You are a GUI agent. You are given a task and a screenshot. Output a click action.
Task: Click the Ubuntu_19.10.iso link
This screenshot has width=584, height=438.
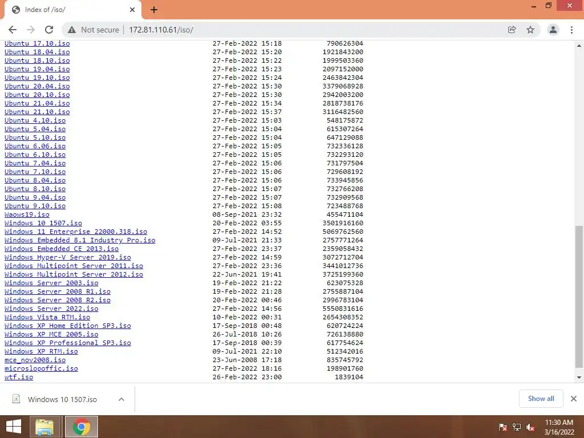(37, 78)
